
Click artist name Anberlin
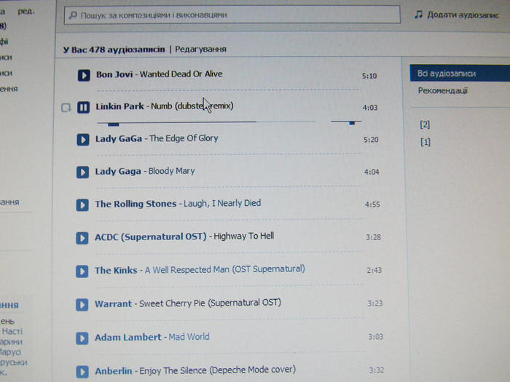pos(114,370)
